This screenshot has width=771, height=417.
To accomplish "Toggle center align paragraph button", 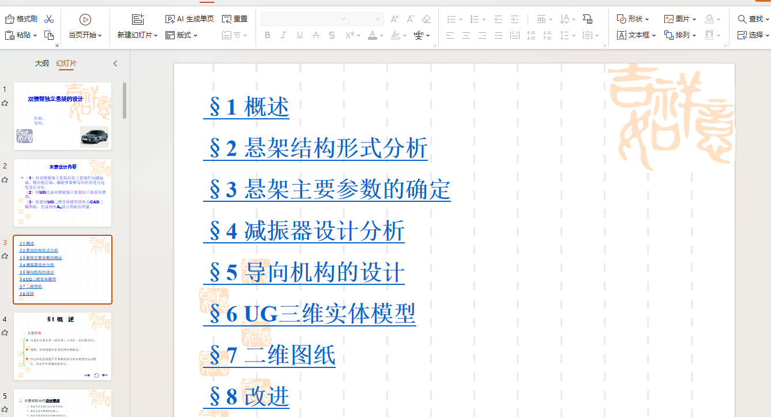I will click(x=466, y=35).
